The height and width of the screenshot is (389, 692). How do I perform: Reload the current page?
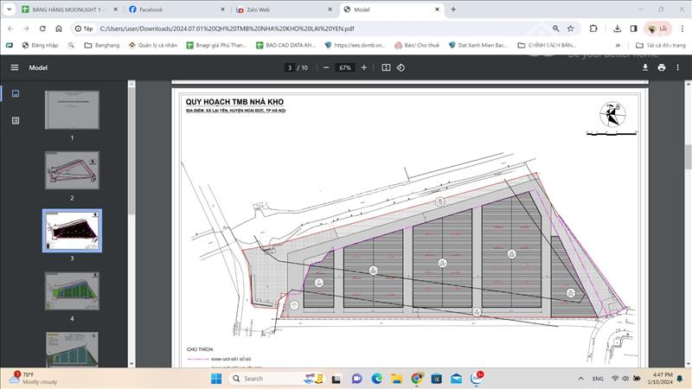point(42,29)
